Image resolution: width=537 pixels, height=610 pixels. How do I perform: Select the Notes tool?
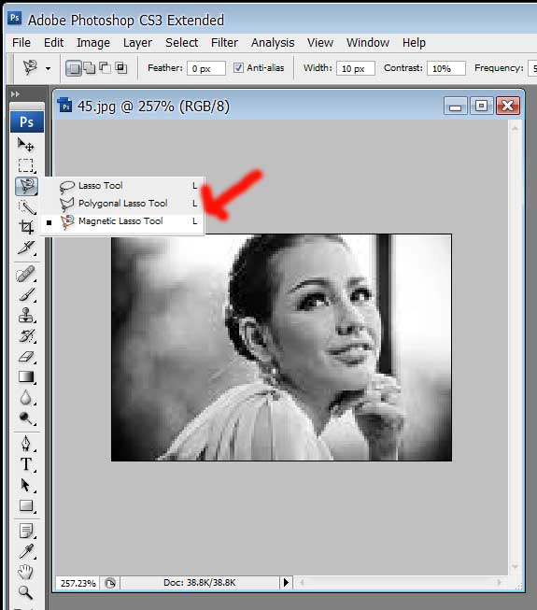coord(26,531)
